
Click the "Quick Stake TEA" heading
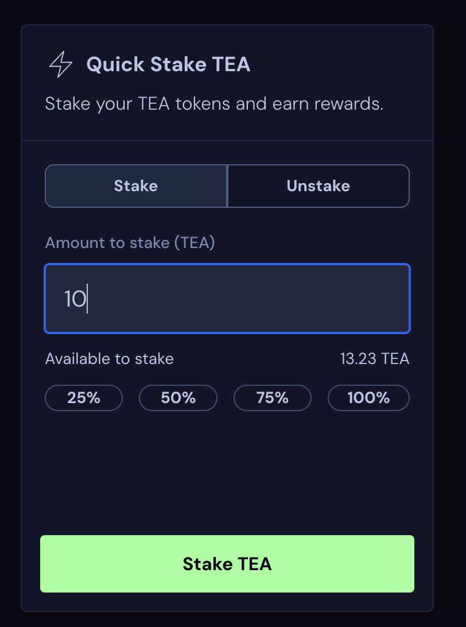pyautogui.click(x=168, y=64)
